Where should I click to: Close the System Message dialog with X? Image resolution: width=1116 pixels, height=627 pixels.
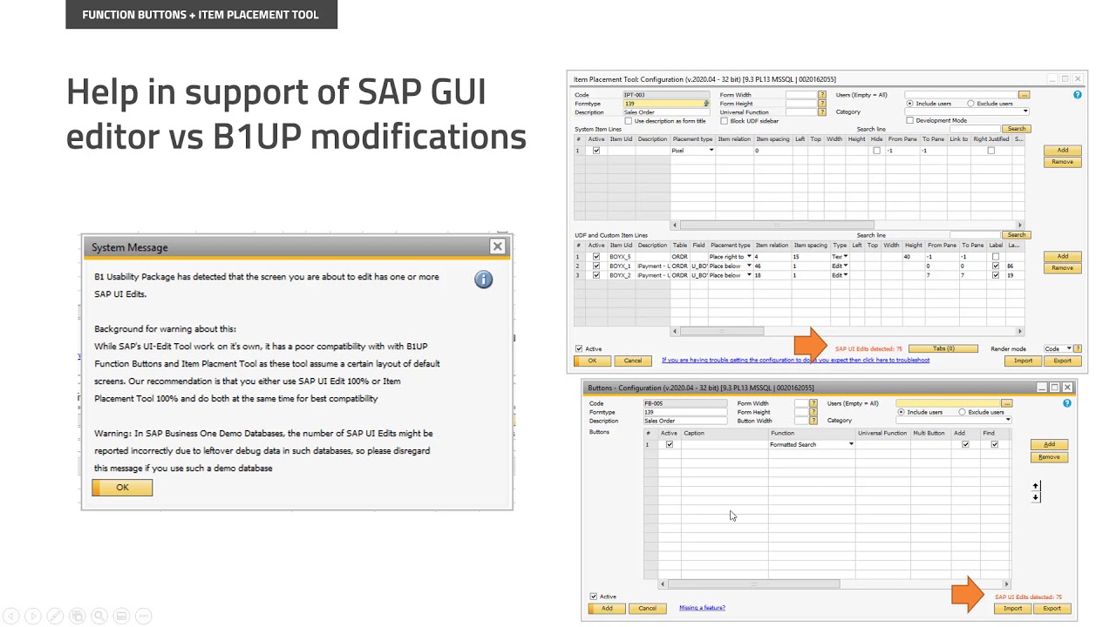click(497, 246)
